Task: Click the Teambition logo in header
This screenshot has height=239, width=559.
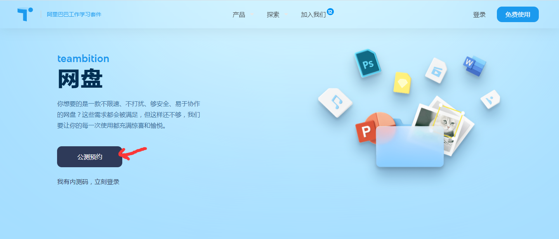Action: (x=25, y=14)
